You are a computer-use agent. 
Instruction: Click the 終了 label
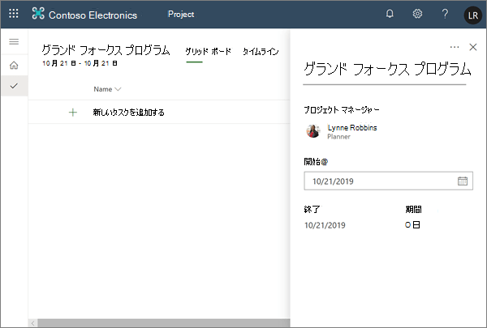pos(312,209)
